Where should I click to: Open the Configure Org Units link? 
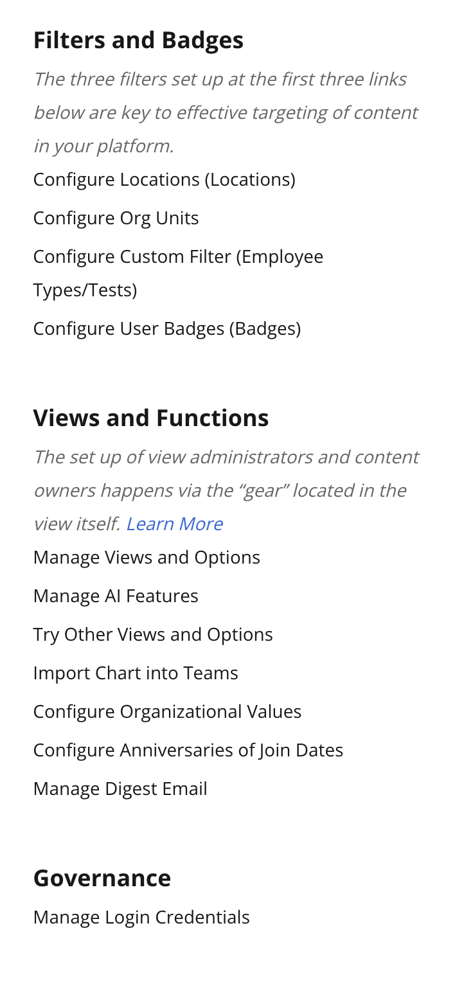[x=116, y=219]
